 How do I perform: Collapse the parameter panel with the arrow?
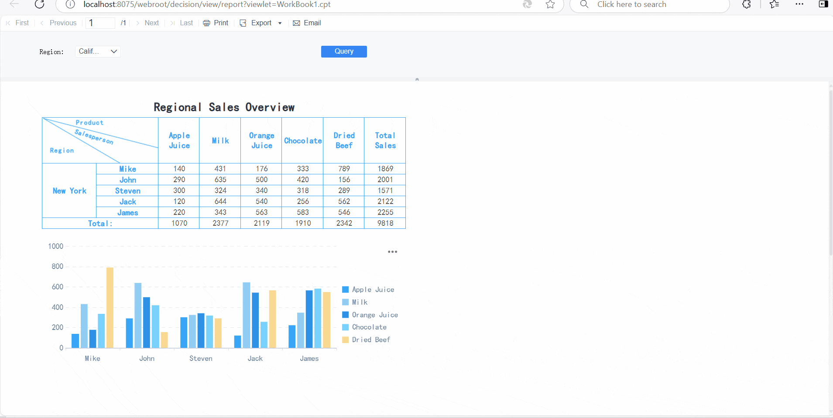point(417,79)
